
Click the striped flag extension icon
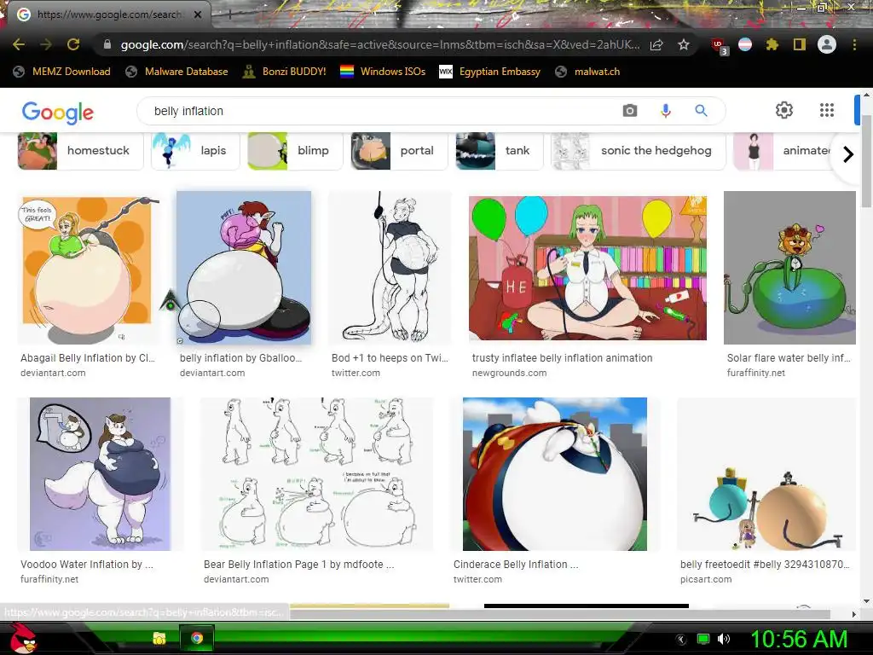coord(745,44)
